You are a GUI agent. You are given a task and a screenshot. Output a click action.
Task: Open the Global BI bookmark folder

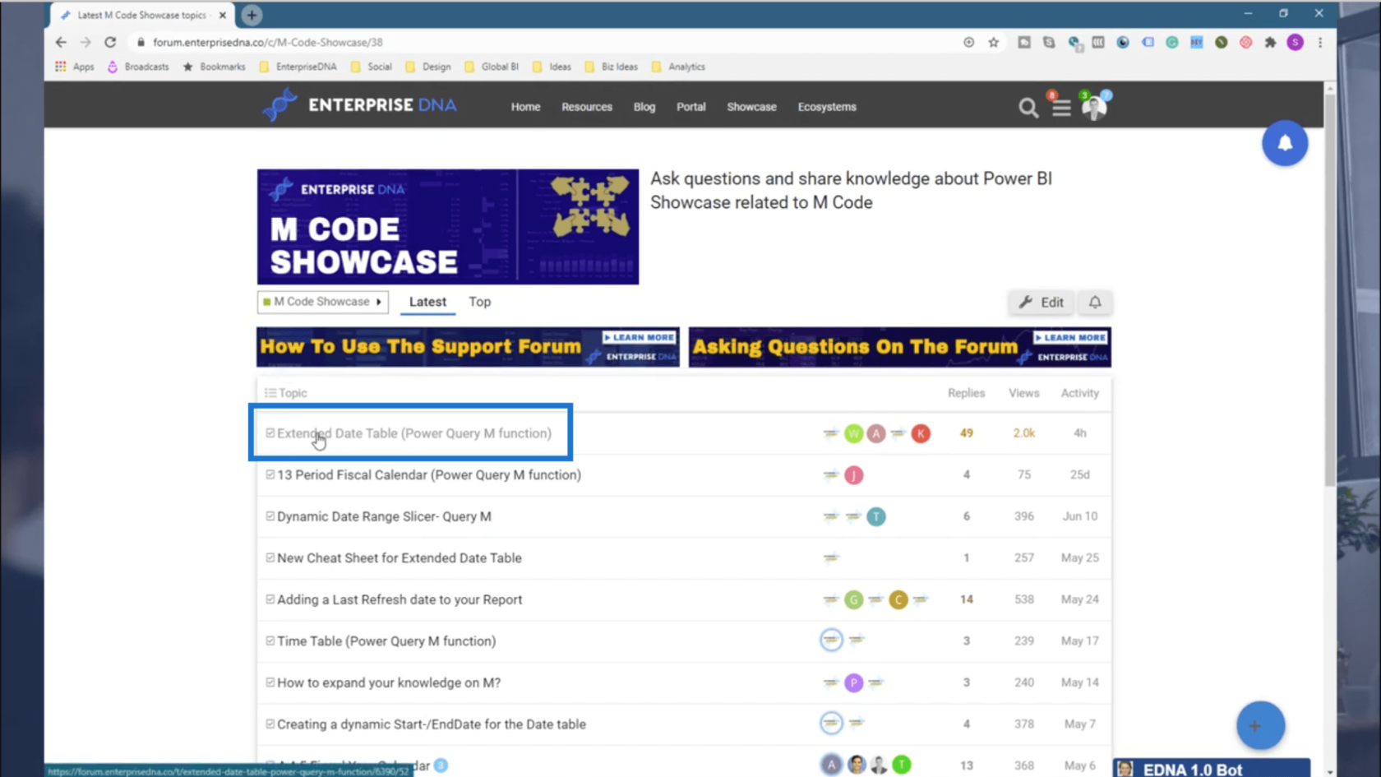491,67
